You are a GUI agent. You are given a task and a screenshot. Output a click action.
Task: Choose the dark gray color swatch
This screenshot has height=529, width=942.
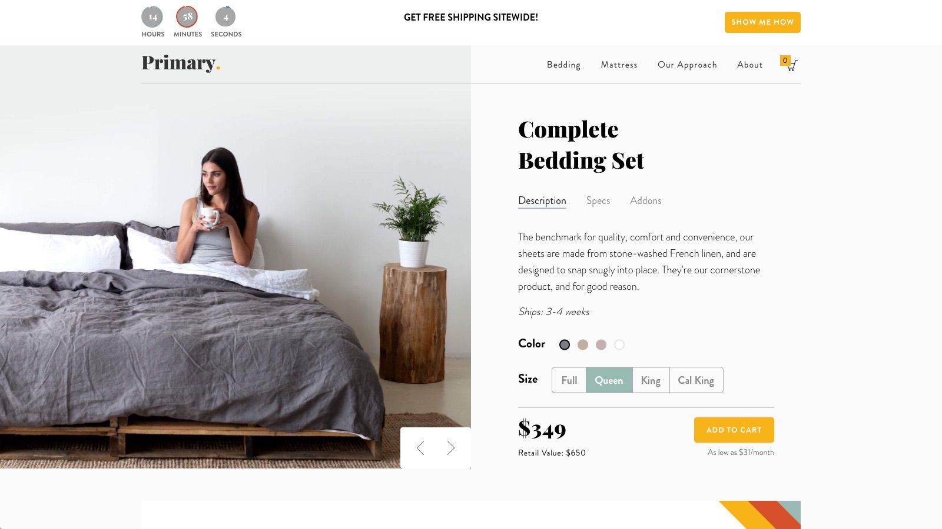point(565,345)
